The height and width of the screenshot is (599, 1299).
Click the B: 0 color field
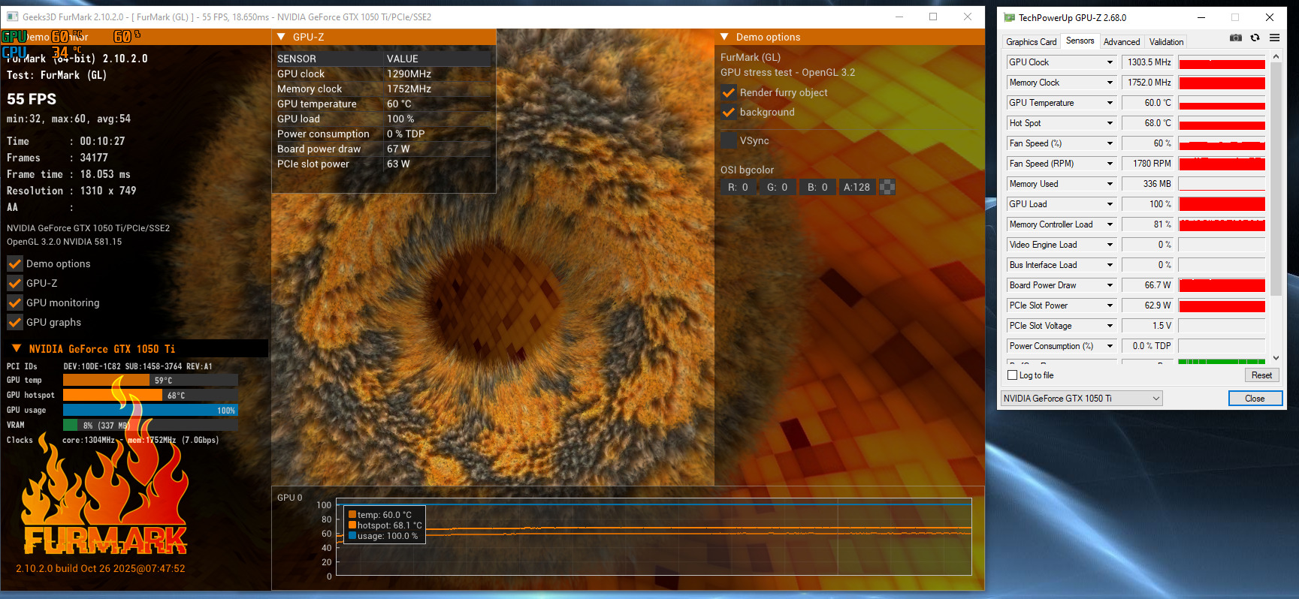[x=817, y=187]
